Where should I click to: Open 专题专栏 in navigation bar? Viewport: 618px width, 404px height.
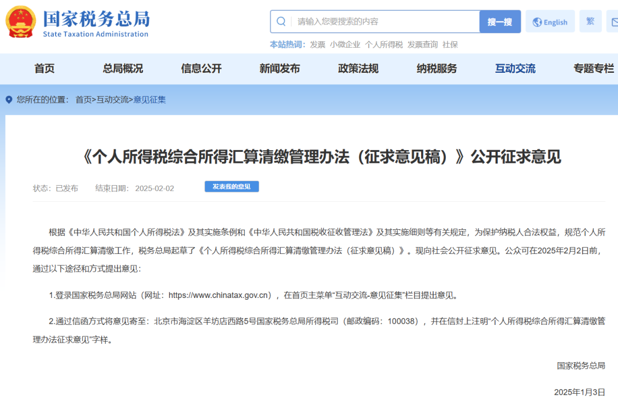pos(593,69)
